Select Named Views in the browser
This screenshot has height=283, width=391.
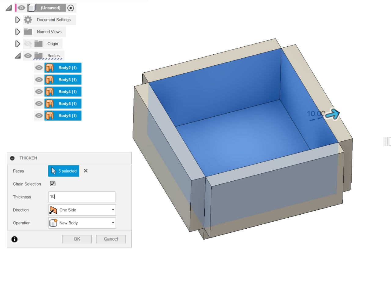tap(49, 32)
